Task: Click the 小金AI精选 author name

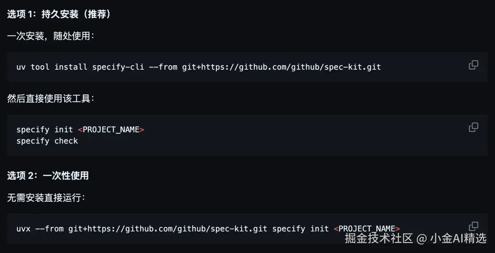Action: coord(457,238)
